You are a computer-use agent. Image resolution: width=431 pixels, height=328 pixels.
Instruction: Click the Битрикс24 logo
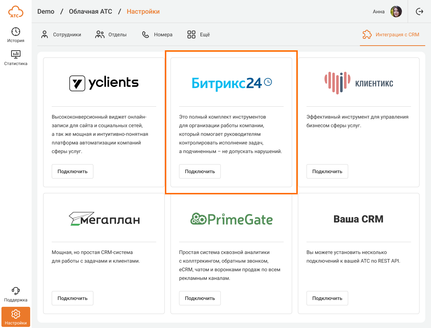tap(231, 83)
